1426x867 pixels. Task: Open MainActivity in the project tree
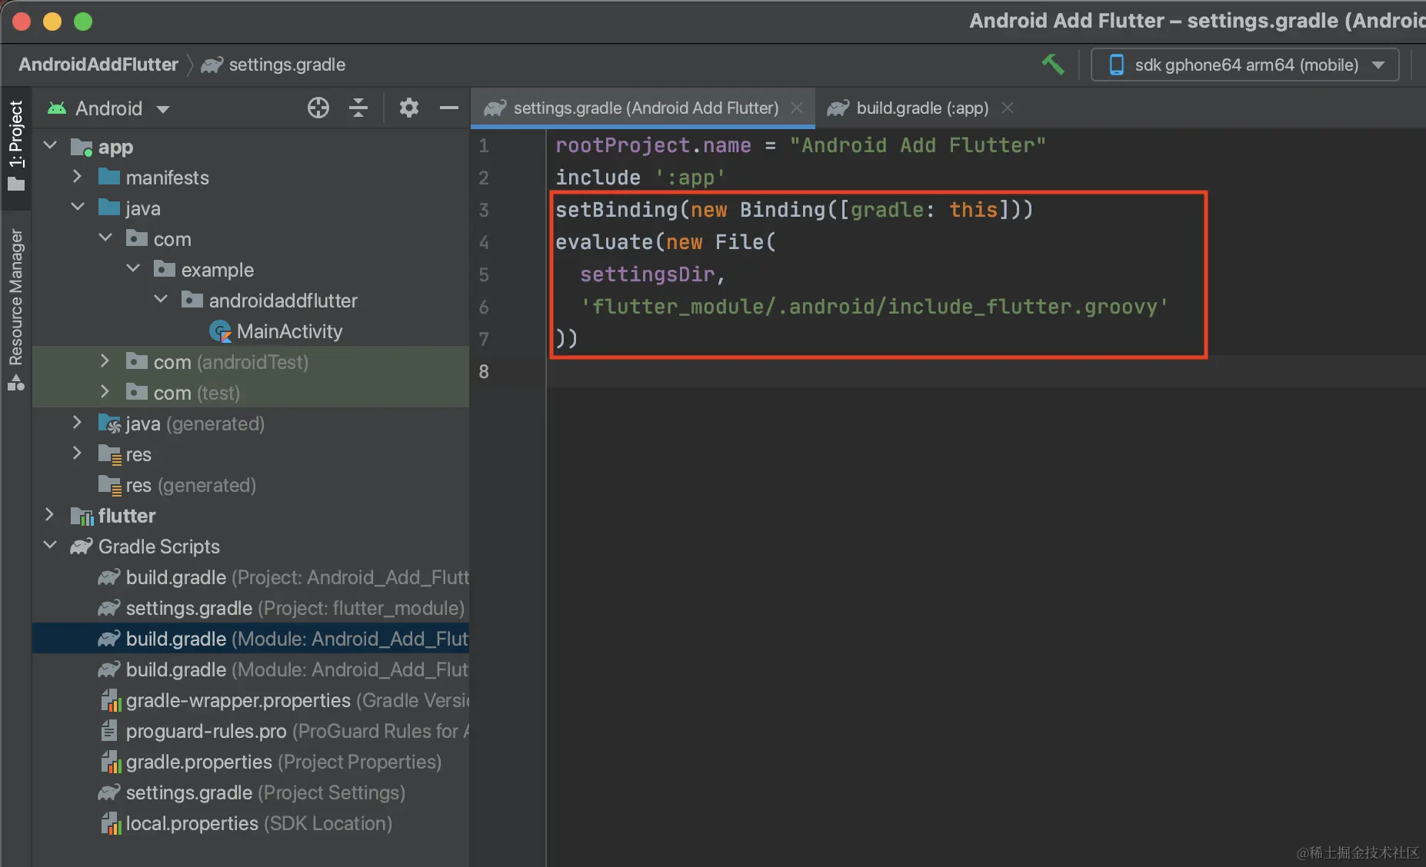(289, 331)
